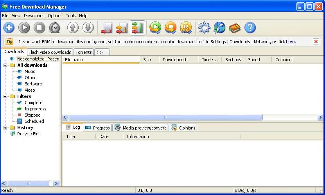Switch to Flash video downloads tab
Viewport: 325px width, 195px height.
pyautogui.click(x=50, y=52)
